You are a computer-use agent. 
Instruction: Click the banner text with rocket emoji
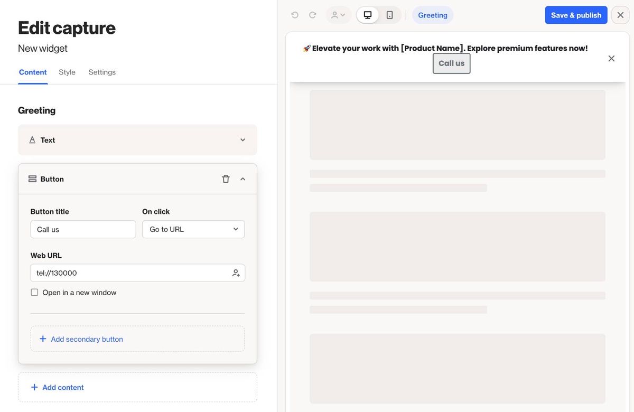[x=445, y=48]
